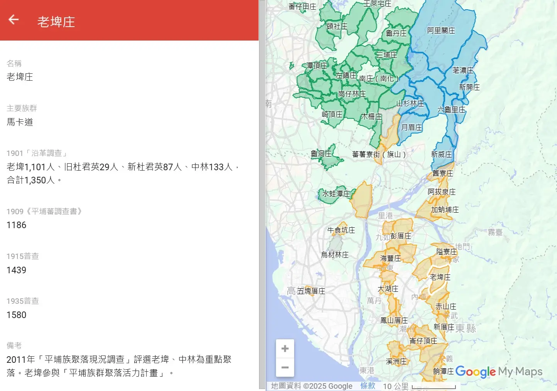This screenshot has width=557, height=391.
Task: Select the 老埤庄 region on map
Action: tap(440, 277)
